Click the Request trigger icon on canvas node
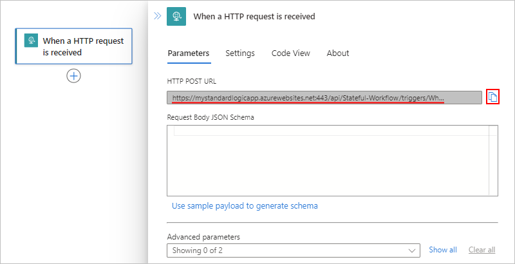515x264 pixels. point(32,41)
